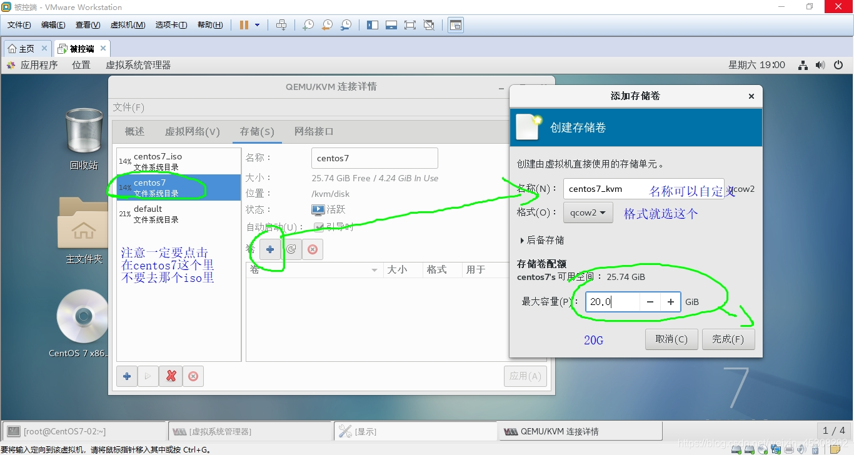Click the network status icon in top panel

click(x=803, y=65)
